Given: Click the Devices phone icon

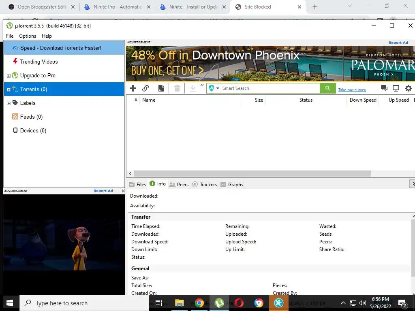Looking at the screenshot, I should click(15, 130).
